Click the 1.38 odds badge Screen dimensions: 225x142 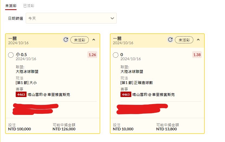pos(197,55)
